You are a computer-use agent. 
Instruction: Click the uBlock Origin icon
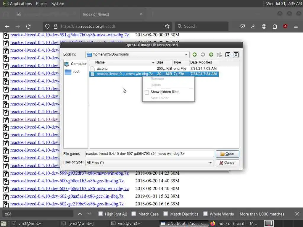click(x=285, y=26)
